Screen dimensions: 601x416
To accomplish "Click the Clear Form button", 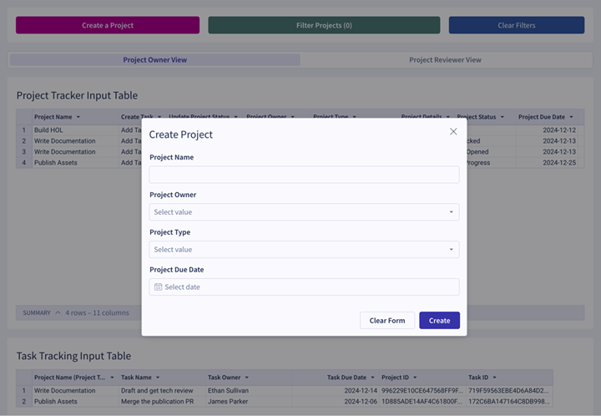I will coord(387,320).
